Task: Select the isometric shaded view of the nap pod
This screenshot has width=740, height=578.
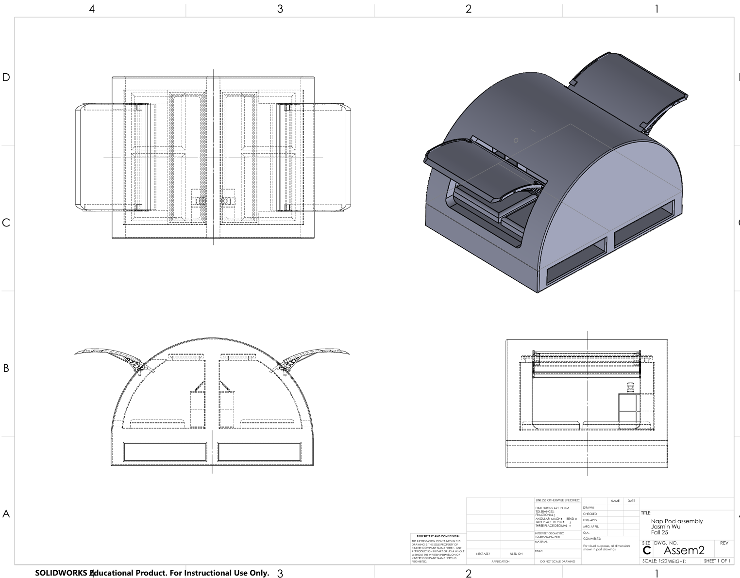Action: pos(556,172)
